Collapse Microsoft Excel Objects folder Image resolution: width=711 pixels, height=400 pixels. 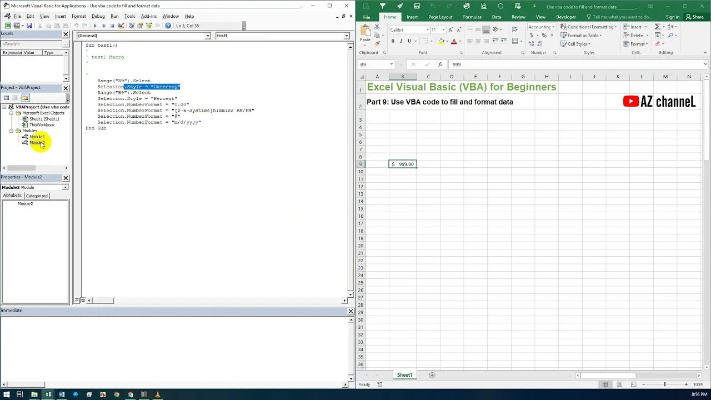pyautogui.click(x=12, y=113)
